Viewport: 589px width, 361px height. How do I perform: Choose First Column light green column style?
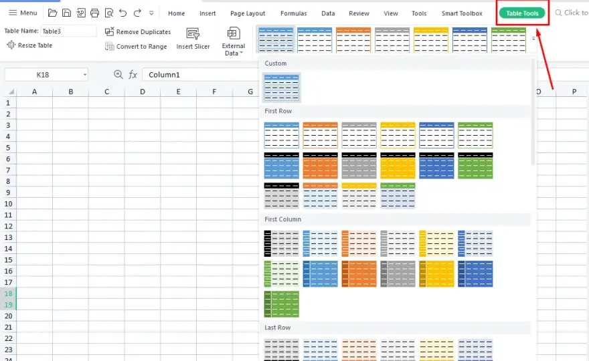(x=282, y=274)
